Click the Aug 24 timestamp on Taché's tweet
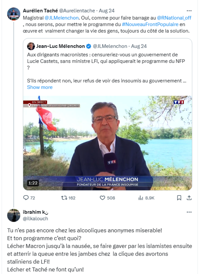 click(x=107, y=11)
